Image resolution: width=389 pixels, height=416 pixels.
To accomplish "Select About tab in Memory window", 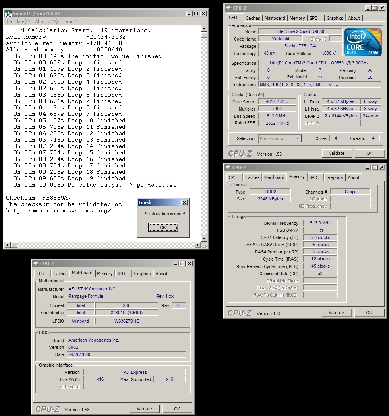I will click(354, 177).
